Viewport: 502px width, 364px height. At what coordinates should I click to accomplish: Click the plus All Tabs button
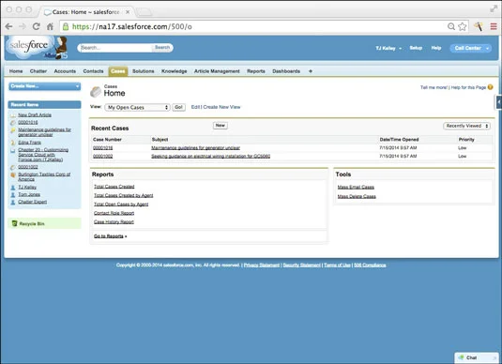click(311, 71)
